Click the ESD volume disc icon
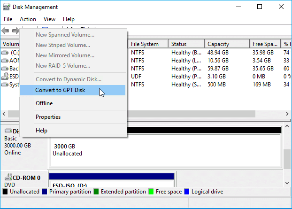The height and width of the screenshot is (209, 292). click(x=5, y=77)
